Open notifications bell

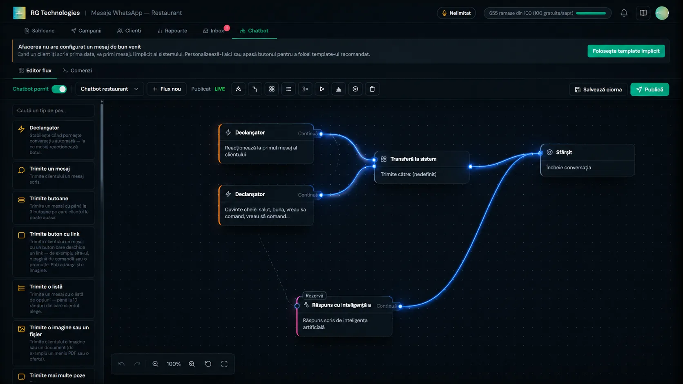[x=624, y=13]
